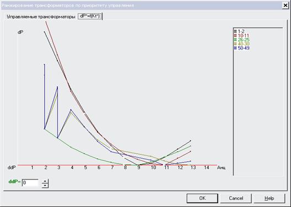
Task: Click the 26-25 green legend marker
Action: coord(235,40)
